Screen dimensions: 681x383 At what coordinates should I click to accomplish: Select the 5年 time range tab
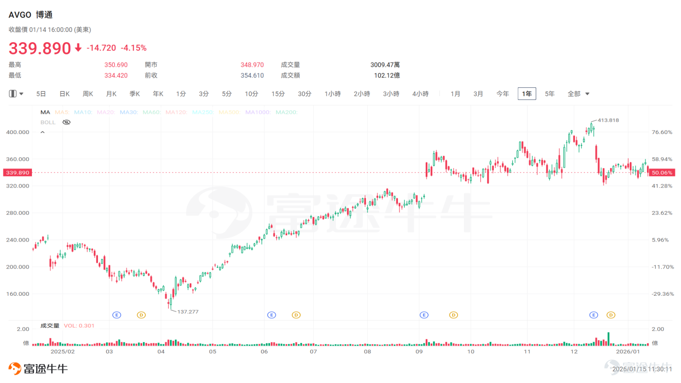[x=549, y=94]
